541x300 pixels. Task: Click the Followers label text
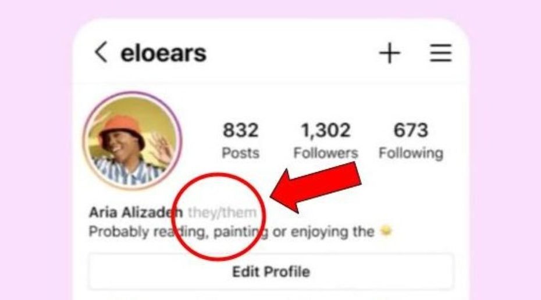pos(325,153)
